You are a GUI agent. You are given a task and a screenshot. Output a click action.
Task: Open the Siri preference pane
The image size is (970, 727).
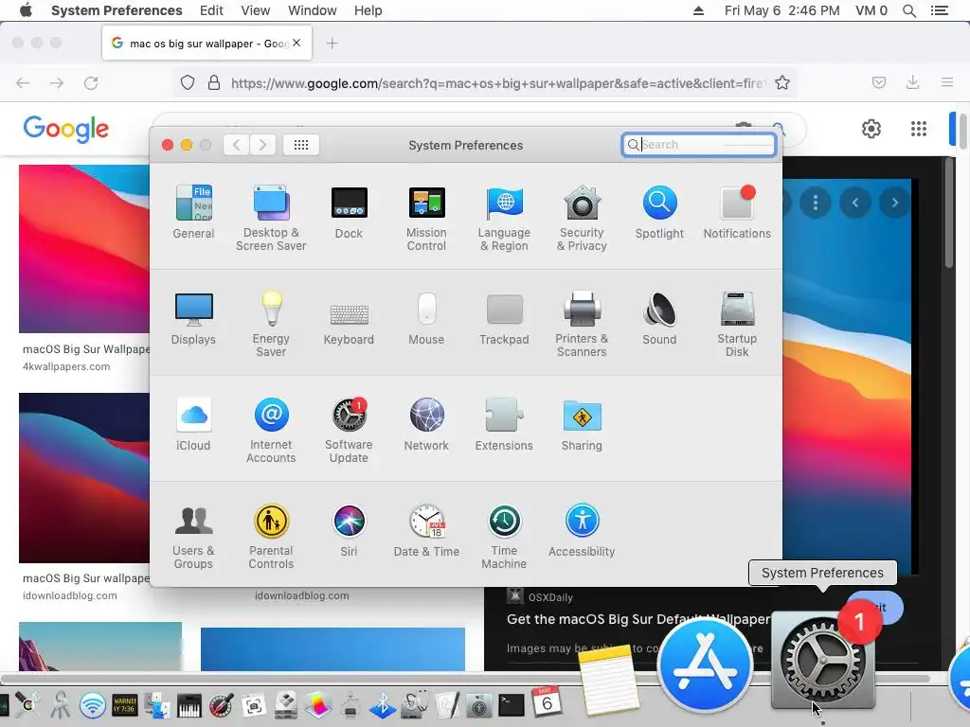(349, 530)
